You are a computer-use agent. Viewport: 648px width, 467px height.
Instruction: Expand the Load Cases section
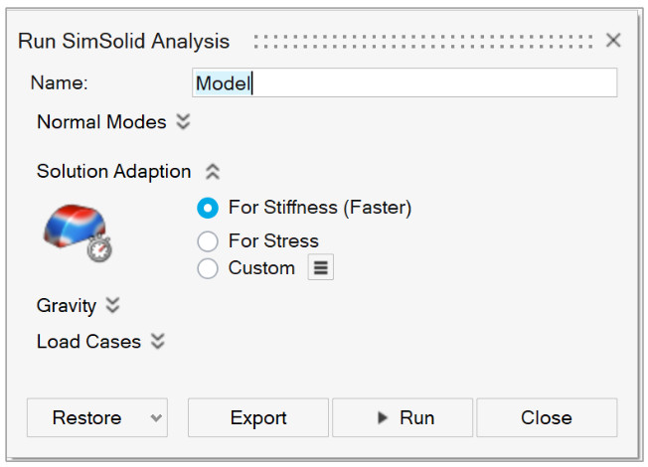pos(157,342)
